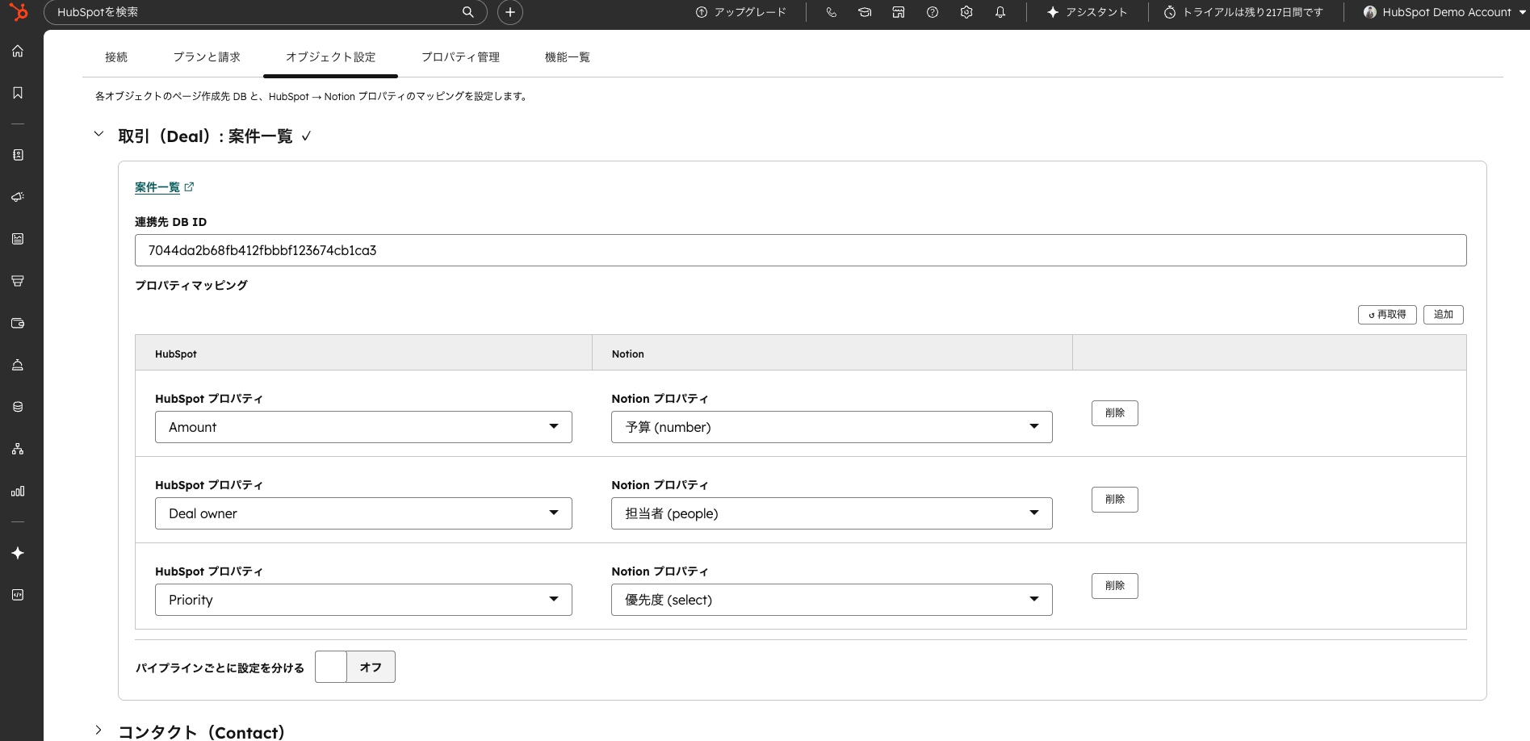Open the marketplace store icon

[x=899, y=12]
